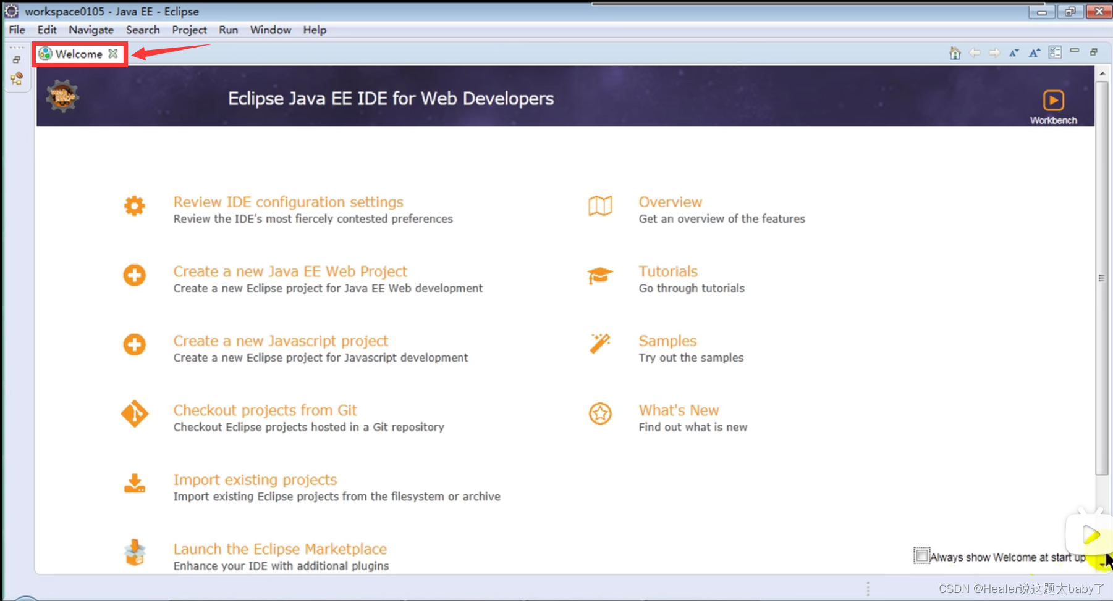
Task: Click the forward navigation arrow in Welcome toolbar
Action: click(x=994, y=53)
